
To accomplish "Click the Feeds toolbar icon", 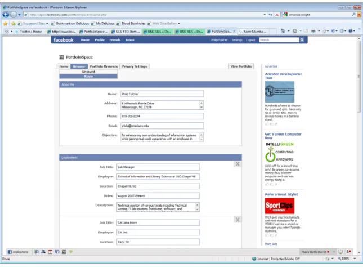I will pos(295,31).
